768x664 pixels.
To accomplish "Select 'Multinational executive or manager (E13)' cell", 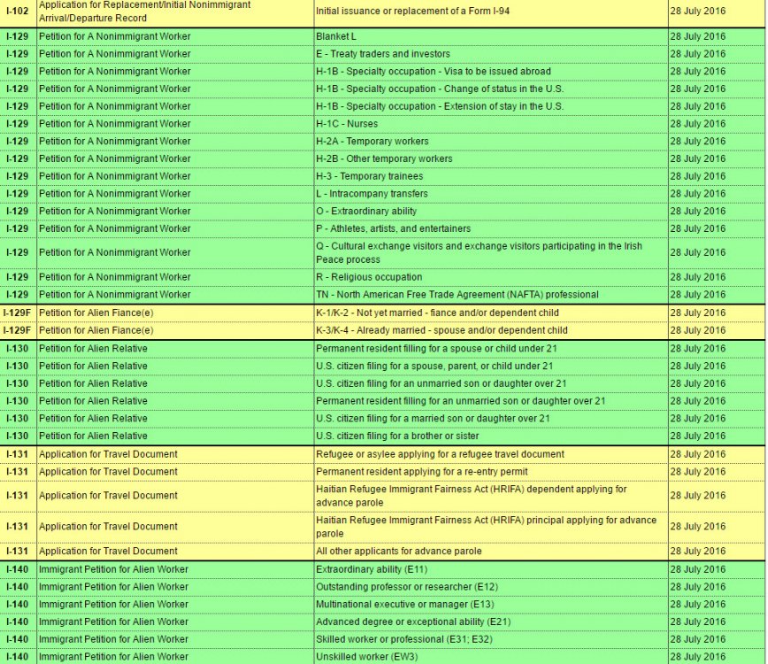I will 491,605.
